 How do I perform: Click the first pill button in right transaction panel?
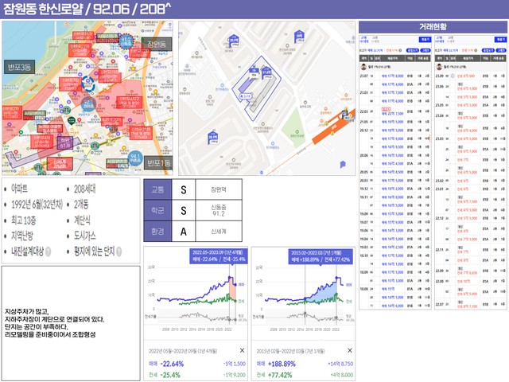coord(488,50)
